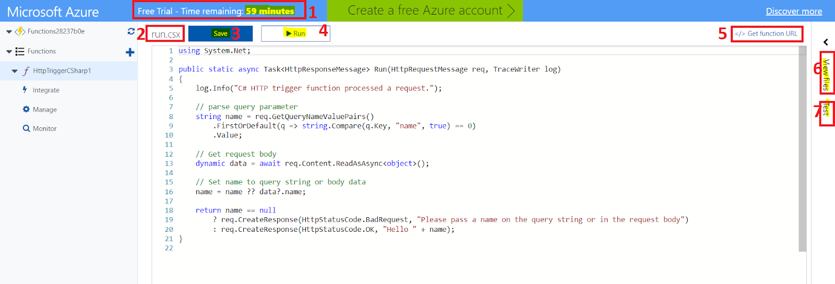Click the lightning Function App icon

20,31
